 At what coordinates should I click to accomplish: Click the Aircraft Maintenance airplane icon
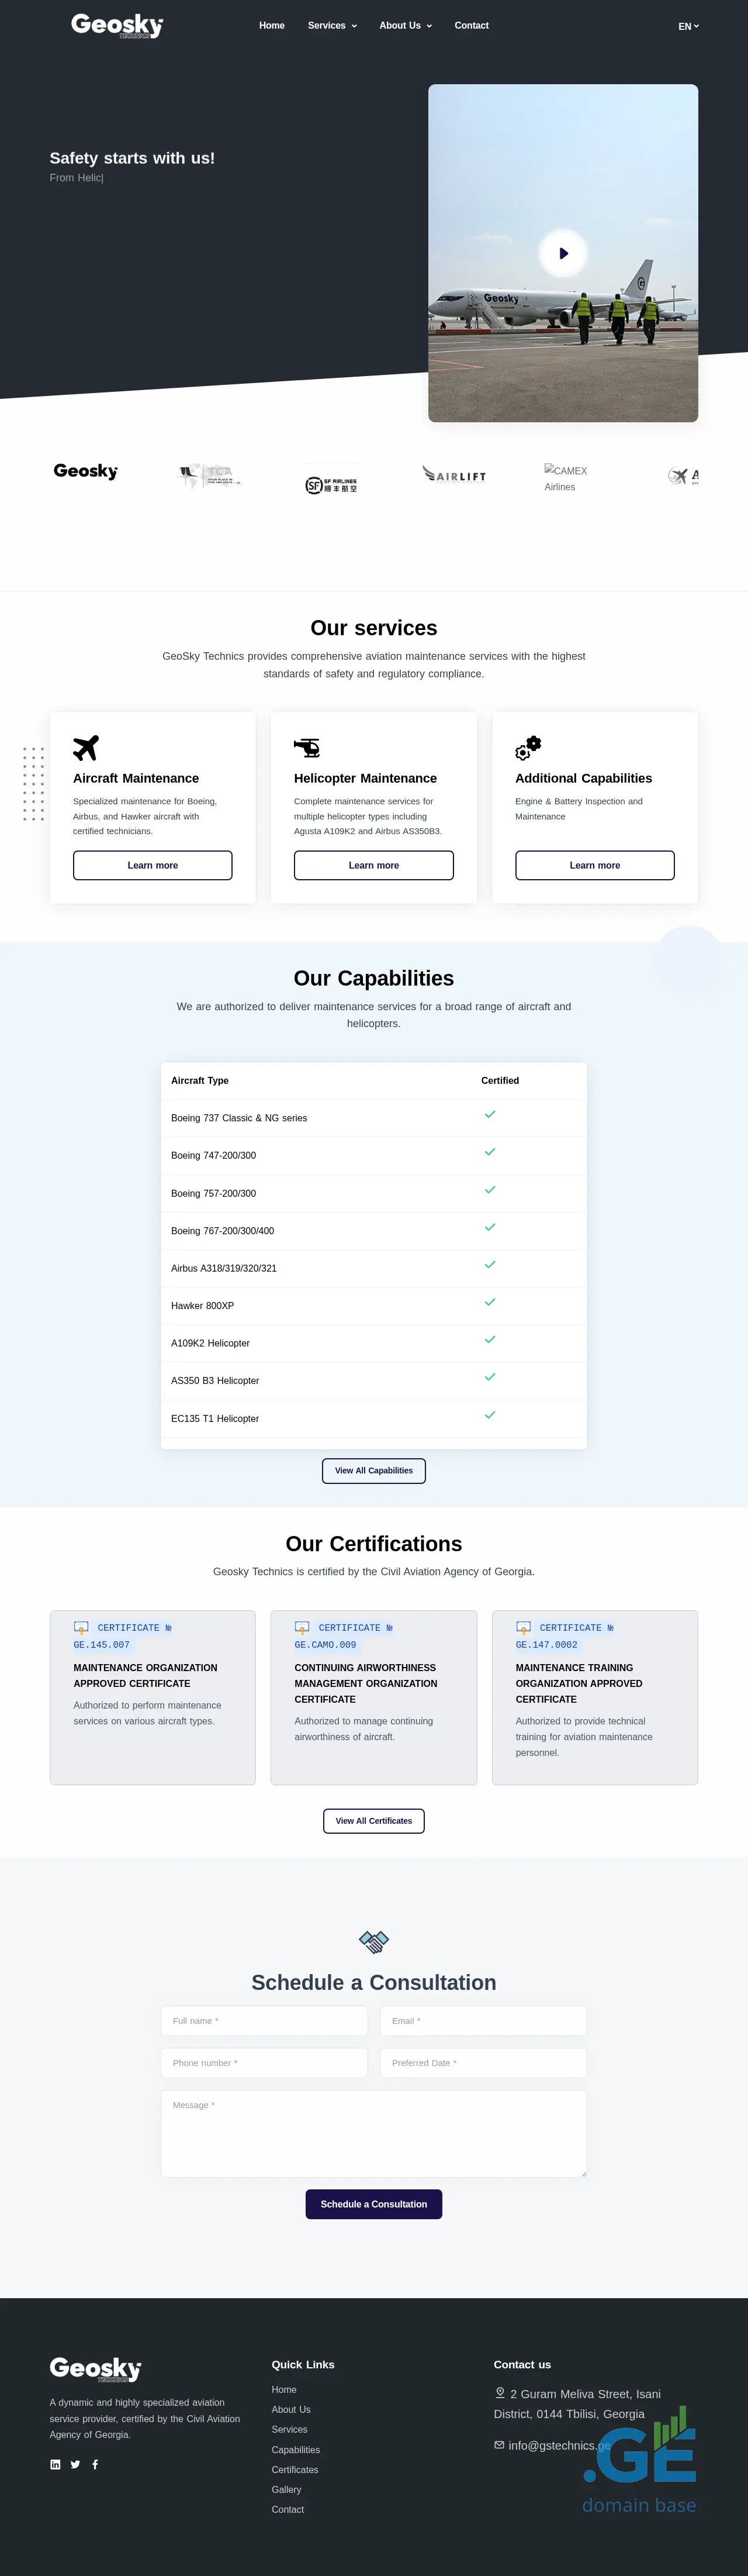(x=86, y=747)
